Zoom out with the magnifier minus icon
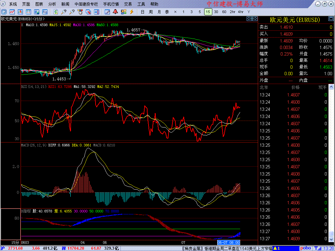Viewport: 335px width, 251px height. [x=72, y=12]
